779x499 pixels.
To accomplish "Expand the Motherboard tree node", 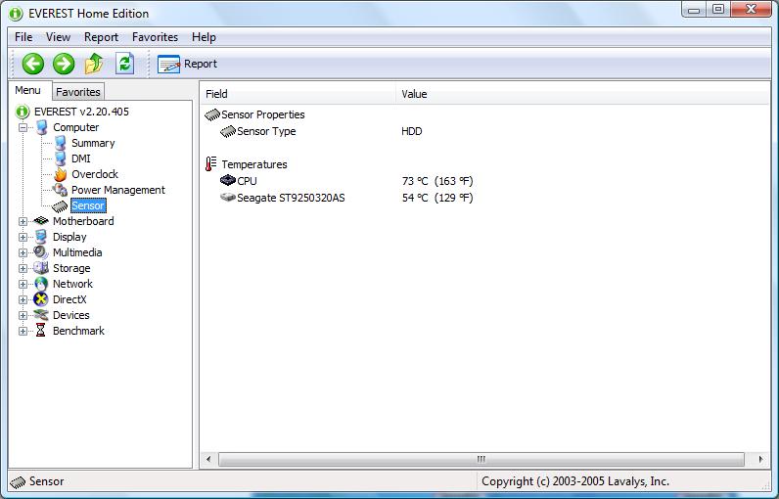I will pyautogui.click(x=23, y=221).
